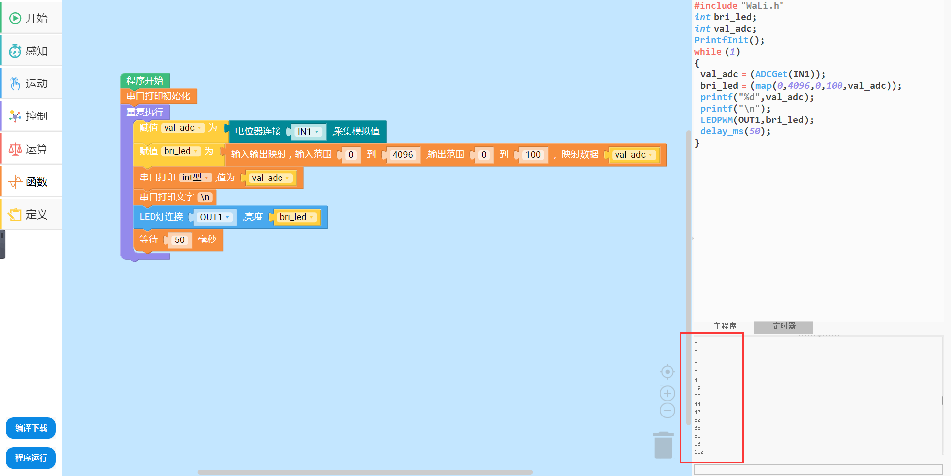The image size is (951, 476).
Task: Click the 开始 category play icon
Action: click(15, 18)
